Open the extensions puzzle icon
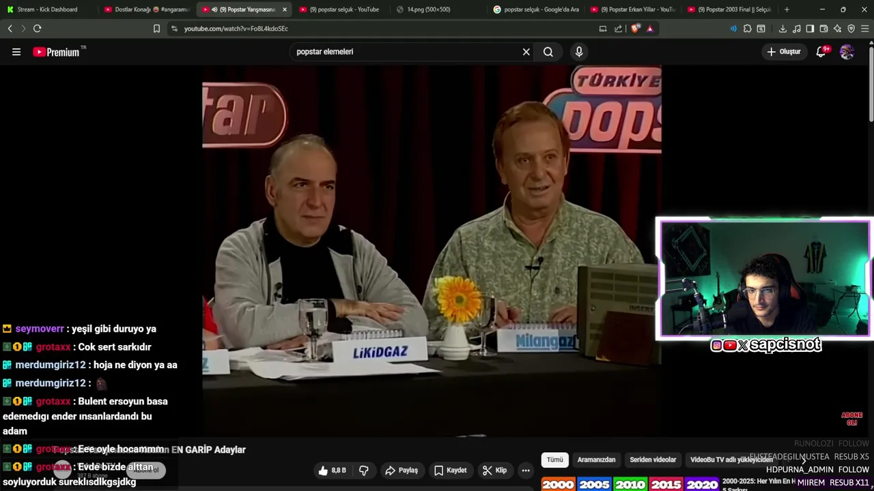The width and height of the screenshot is (874, 491). (x=748, y=29)
